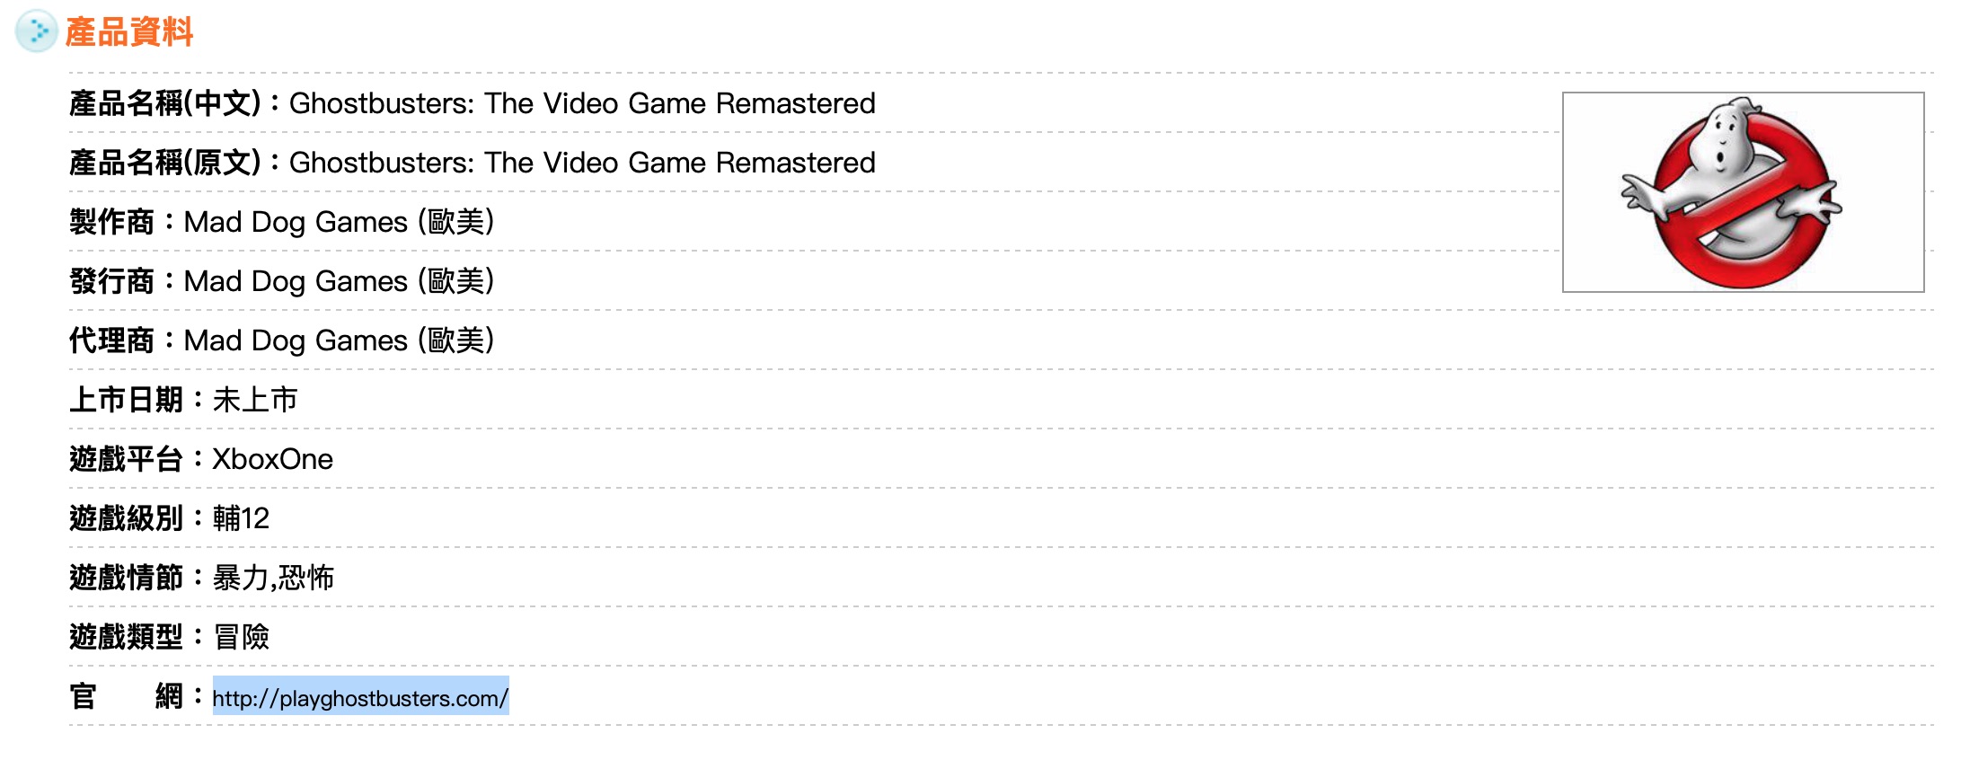
Task: Click the 製作商 Mad Dog Games value
Action: (339, 222)
